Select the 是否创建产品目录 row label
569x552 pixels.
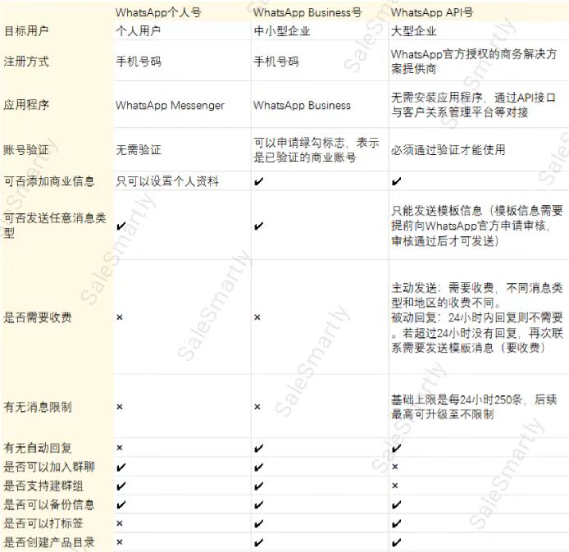[x=49, y=542]
